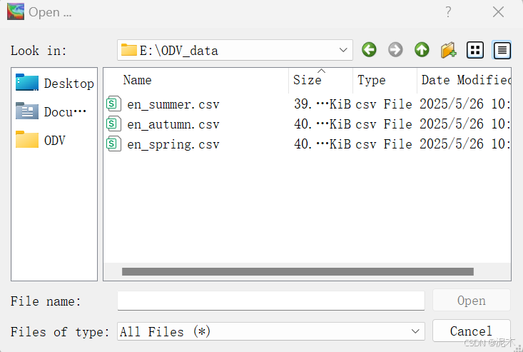
Task: Click the en_summer.csv file icon
Action: point(113,104)
